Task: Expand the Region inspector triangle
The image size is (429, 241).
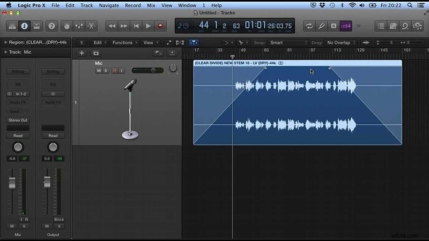Action: click(5, 42)
